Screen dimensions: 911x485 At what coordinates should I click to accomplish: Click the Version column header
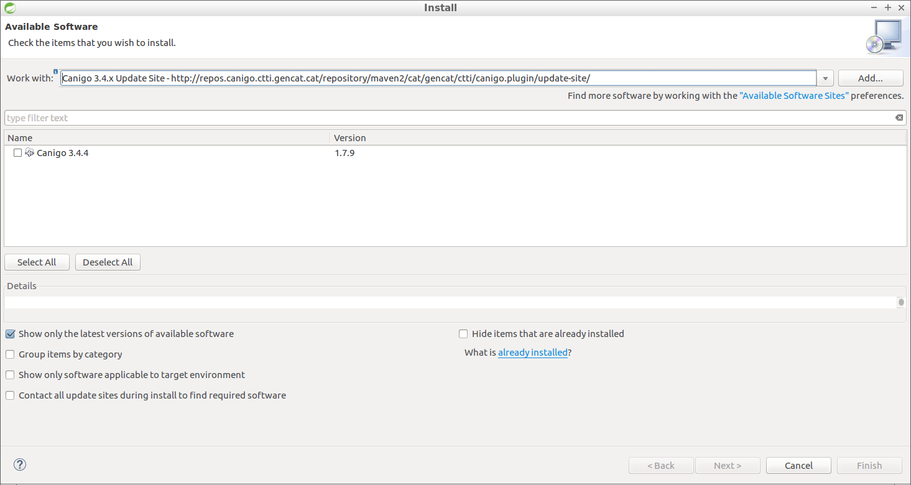tap(618, 138)
